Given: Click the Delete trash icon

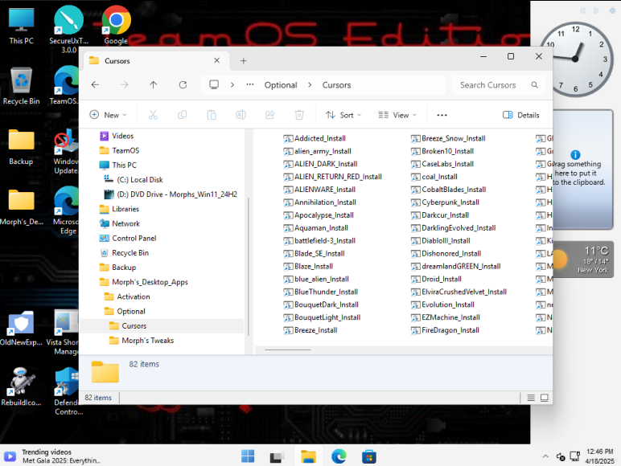Looking at the screenshot, I should point(299,115).
